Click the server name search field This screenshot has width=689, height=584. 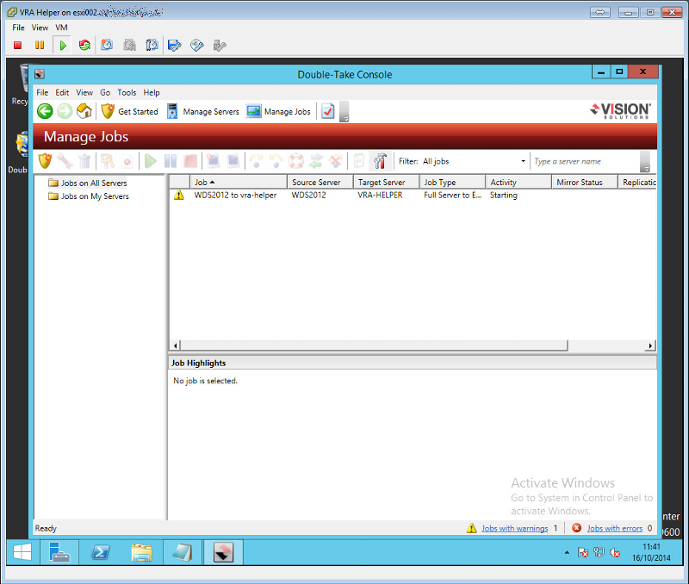(585, 161)
